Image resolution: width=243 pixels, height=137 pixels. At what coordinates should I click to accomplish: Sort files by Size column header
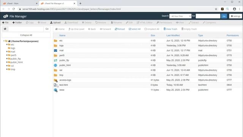pos(153,35)
